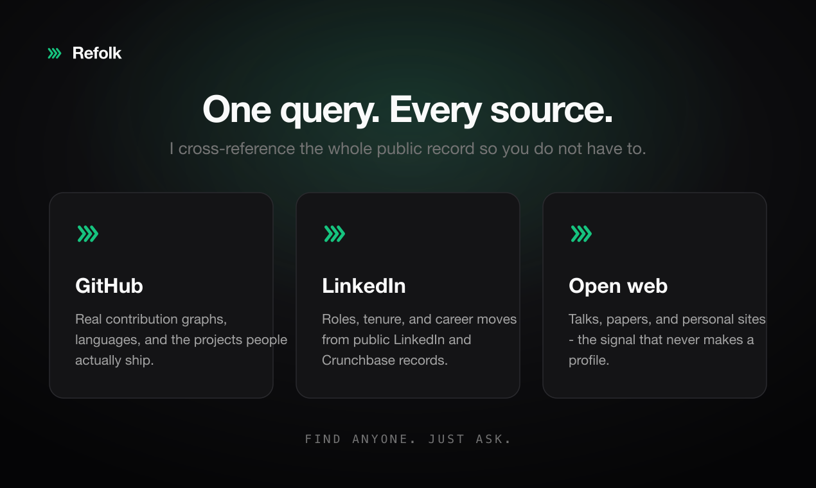The image size is (816, 488).
Task: Select the GitHub card heading
Action: point(109,286)
